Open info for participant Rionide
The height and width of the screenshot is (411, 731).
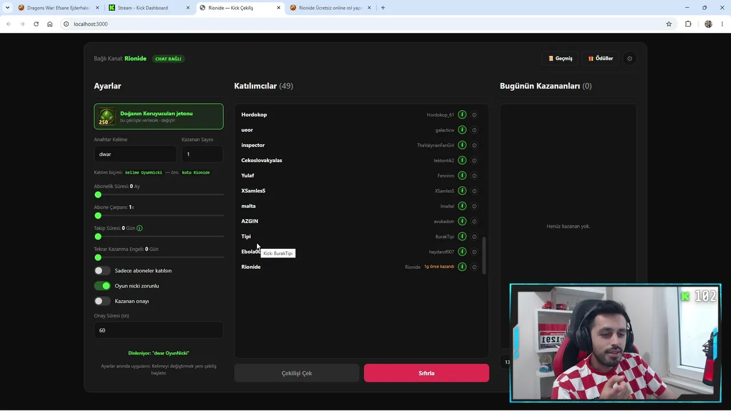tap(462, 267)
